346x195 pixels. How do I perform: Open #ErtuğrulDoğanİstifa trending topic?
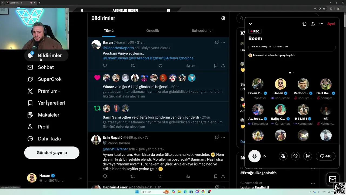[x=258, y=173]
